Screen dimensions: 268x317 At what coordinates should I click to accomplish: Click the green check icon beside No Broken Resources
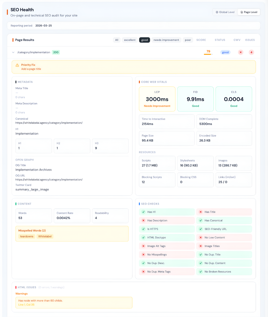(200, 271)
